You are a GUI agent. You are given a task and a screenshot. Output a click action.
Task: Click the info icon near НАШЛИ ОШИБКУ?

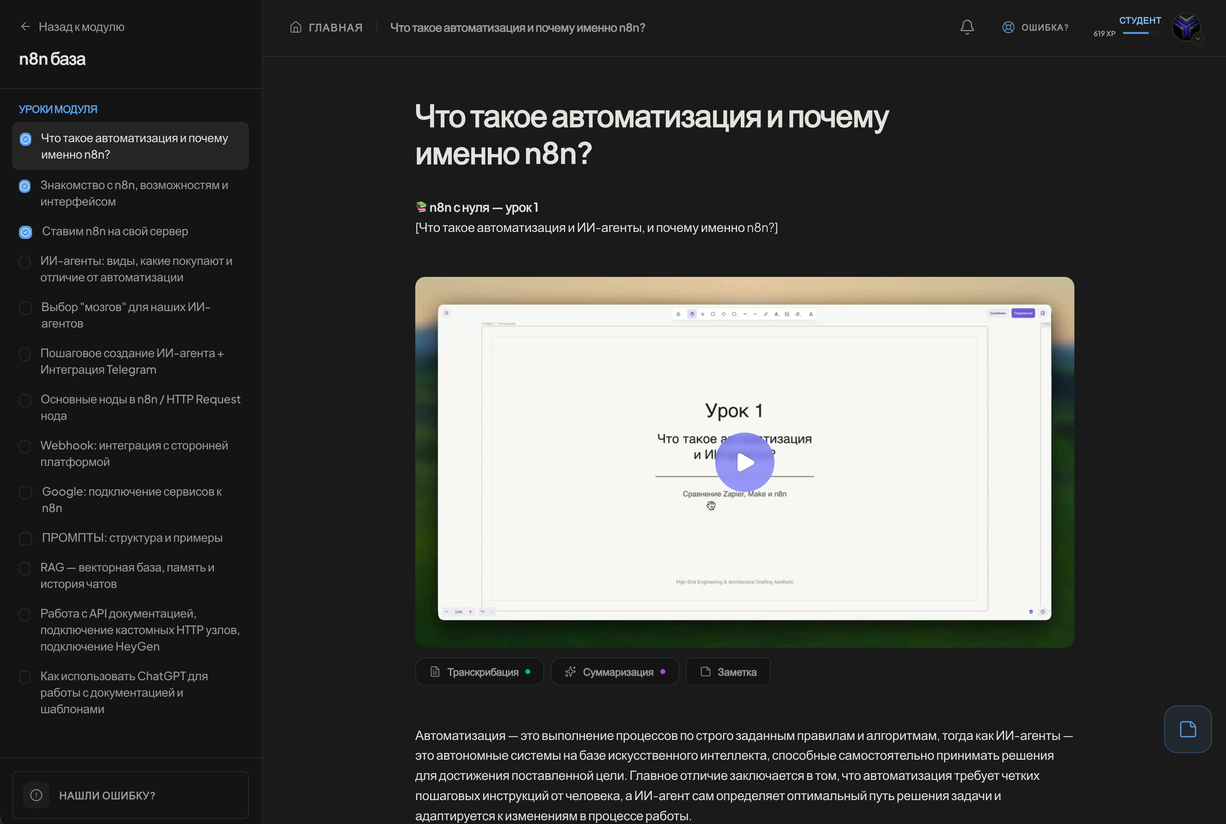(36, 795)
